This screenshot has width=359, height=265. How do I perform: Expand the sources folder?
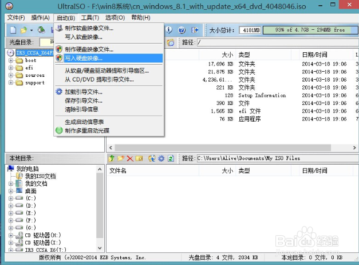pyautogui.click(x=10, y=75)
